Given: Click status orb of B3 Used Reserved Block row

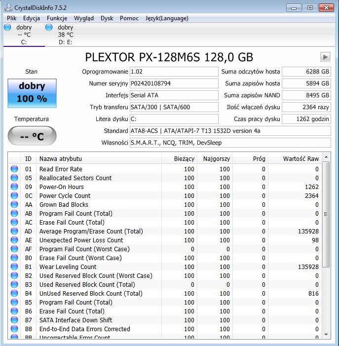Looking at the screenshot, I should tap(14, 284).
